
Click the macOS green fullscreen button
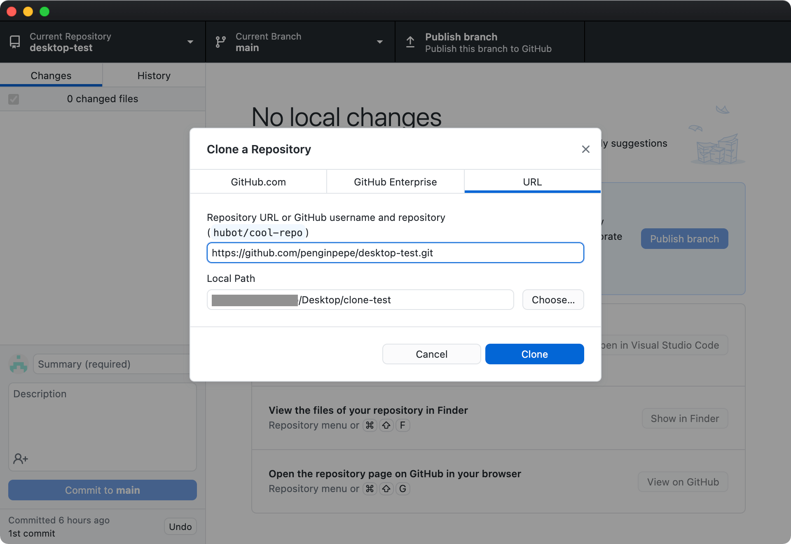[x=44, y=11]
